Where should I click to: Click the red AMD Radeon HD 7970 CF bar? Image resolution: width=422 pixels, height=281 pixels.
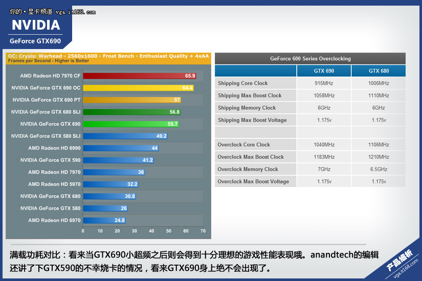140,76
